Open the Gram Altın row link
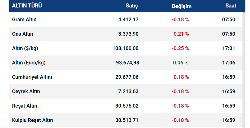The width and height of the screenshot is (250, 128). [x=24, y=20]
